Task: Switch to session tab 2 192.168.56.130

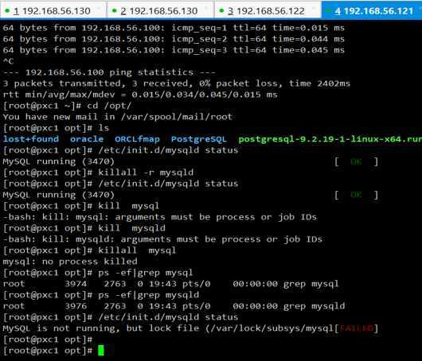Action: point(160,11)
